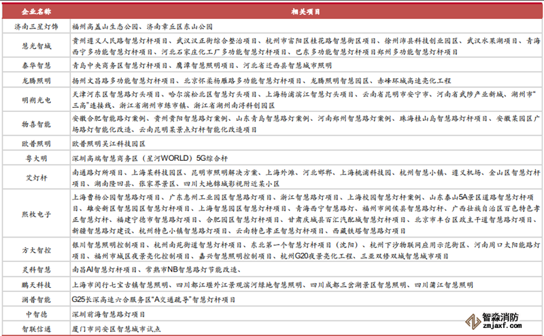Viewport: 544px width, 336px height.
Task: Select the 明朔光电 company cell
Action: (x=35, y=99)
